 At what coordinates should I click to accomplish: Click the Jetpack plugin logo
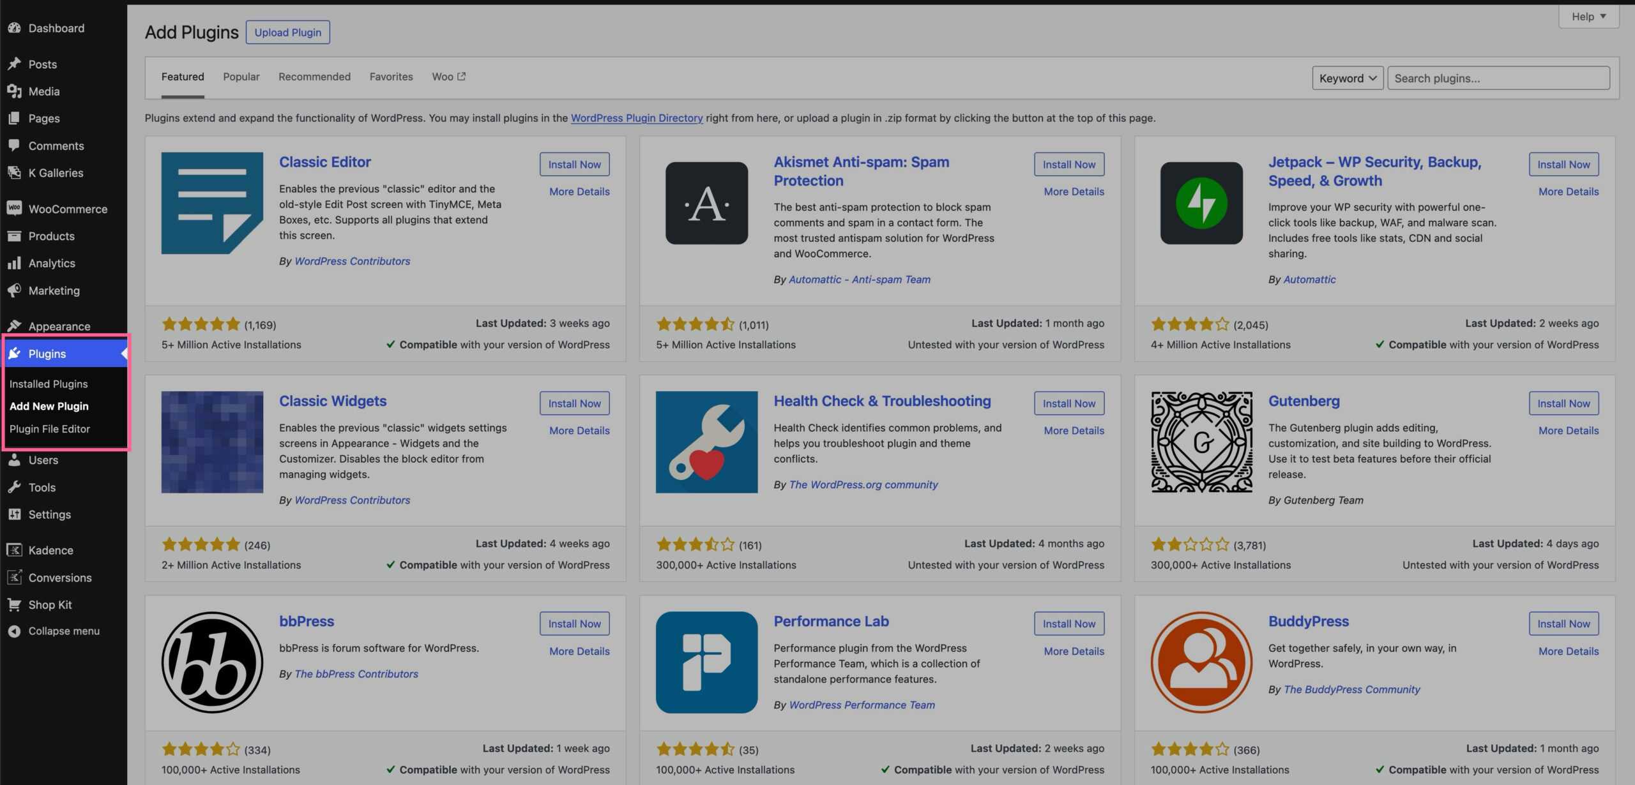(x=1201, y=203)
